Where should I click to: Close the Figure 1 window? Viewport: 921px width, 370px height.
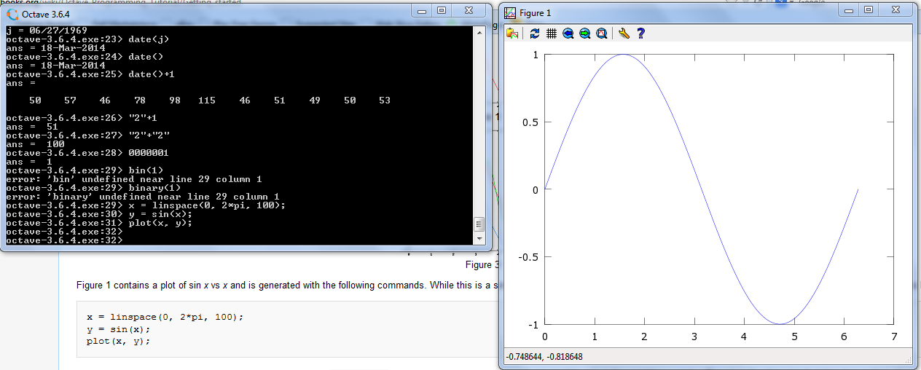[896, 10]
